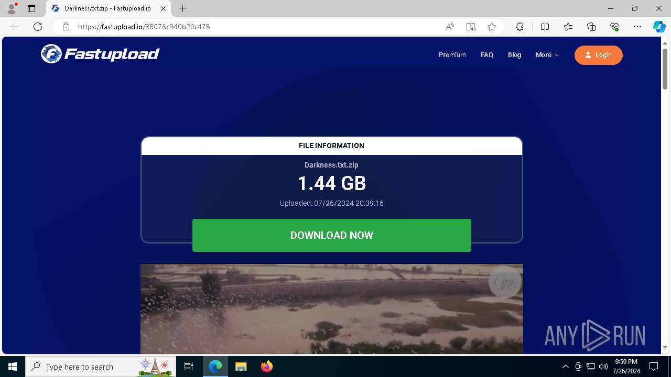Select the Darkness.txt.zip file name text

pyautogui.click(x=331, y=165)
